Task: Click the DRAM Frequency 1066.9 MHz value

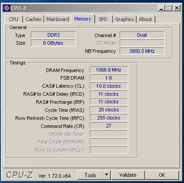Action: pos(109,70)
